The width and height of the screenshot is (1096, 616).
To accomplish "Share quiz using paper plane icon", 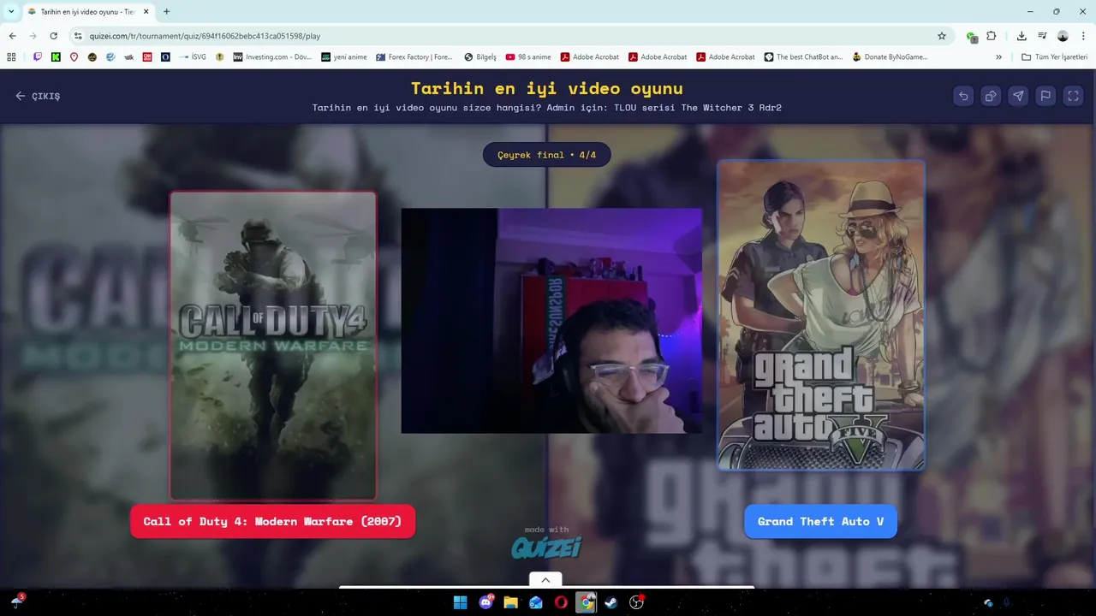I will pos(1018,96).
